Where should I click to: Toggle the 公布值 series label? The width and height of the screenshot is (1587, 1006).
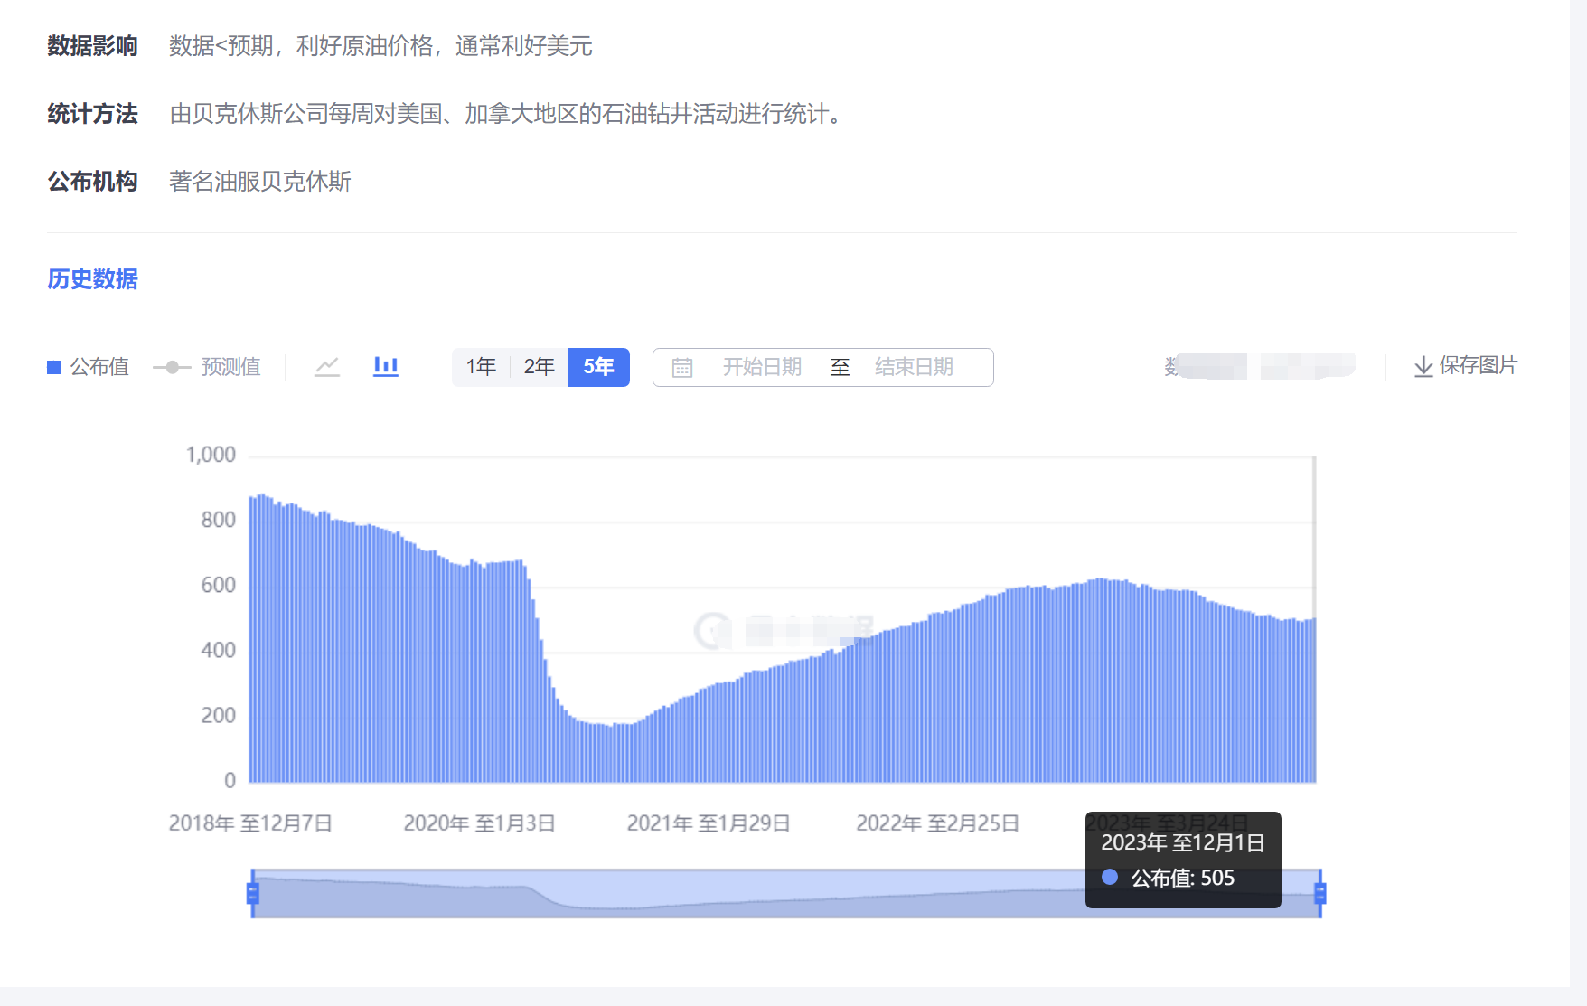pos(99,367)
